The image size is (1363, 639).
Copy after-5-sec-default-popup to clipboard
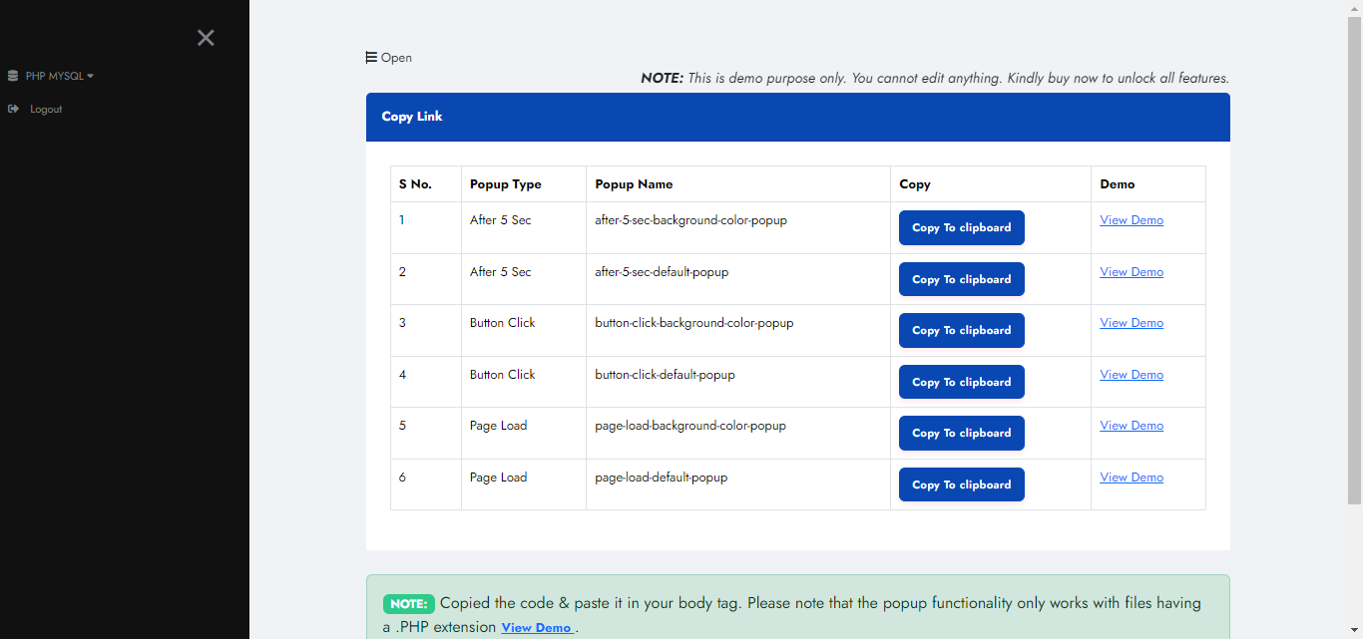(961, 279)
